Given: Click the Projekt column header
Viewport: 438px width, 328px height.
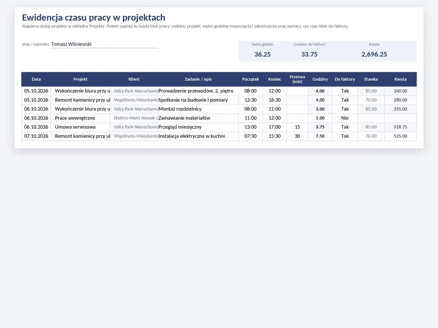Looking at the screenshot, I should point(80,79).
